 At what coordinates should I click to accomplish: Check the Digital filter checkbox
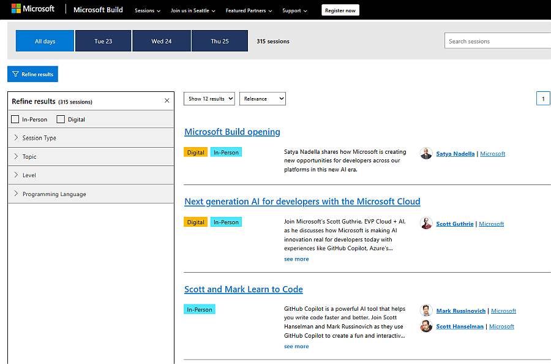point(61,119)
